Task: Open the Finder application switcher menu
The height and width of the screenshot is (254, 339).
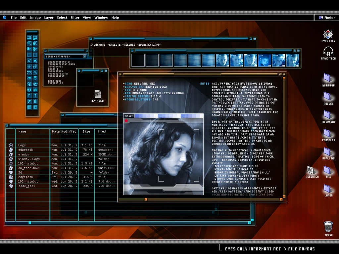Action: [x=327, y=18]
